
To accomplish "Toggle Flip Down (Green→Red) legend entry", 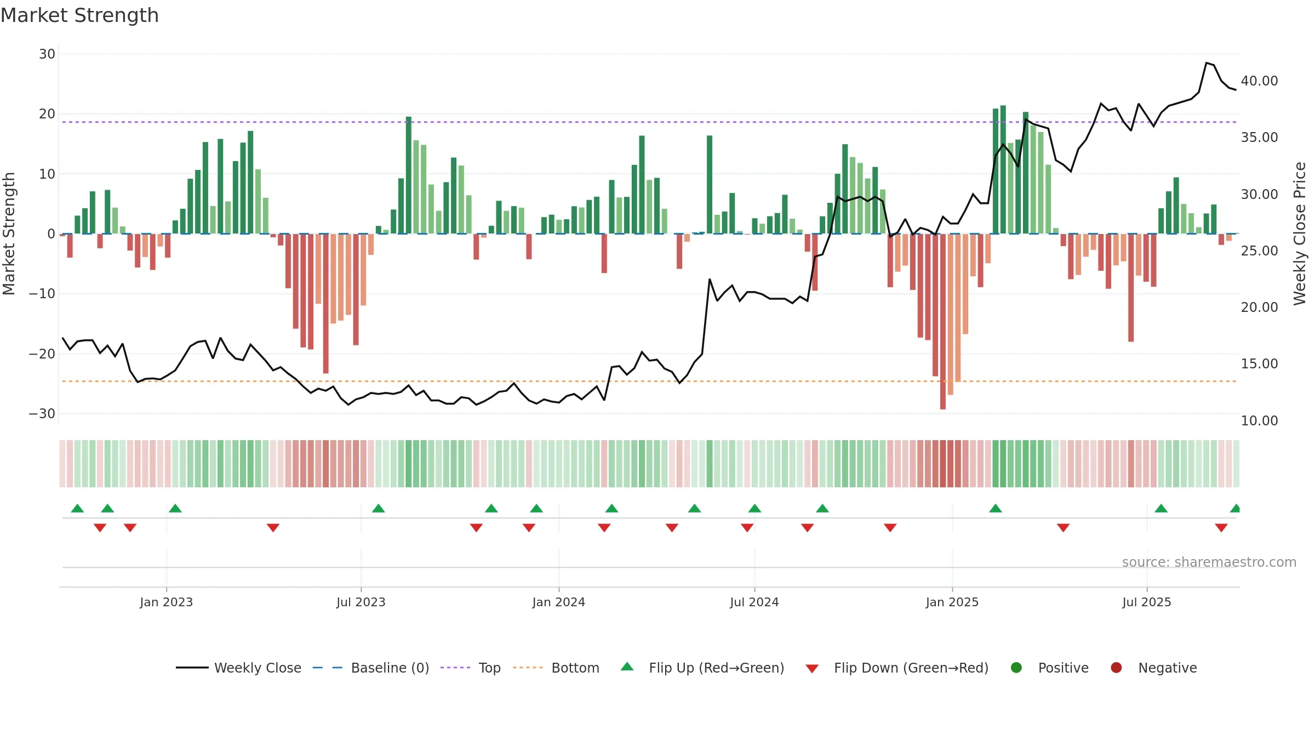I will [897, 668].
